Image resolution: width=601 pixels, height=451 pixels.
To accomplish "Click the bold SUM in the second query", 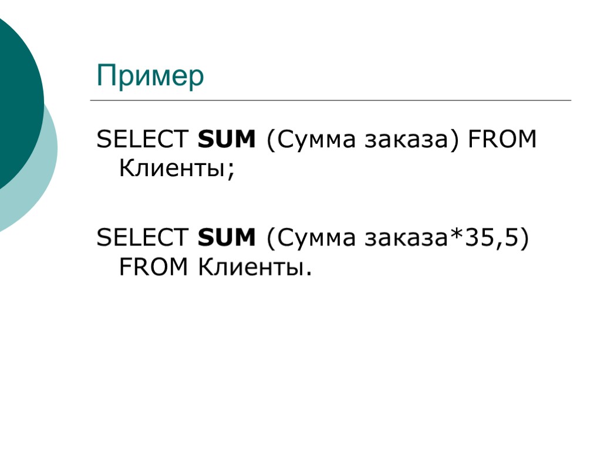I will pyautogui.click(x=228, y=238).
